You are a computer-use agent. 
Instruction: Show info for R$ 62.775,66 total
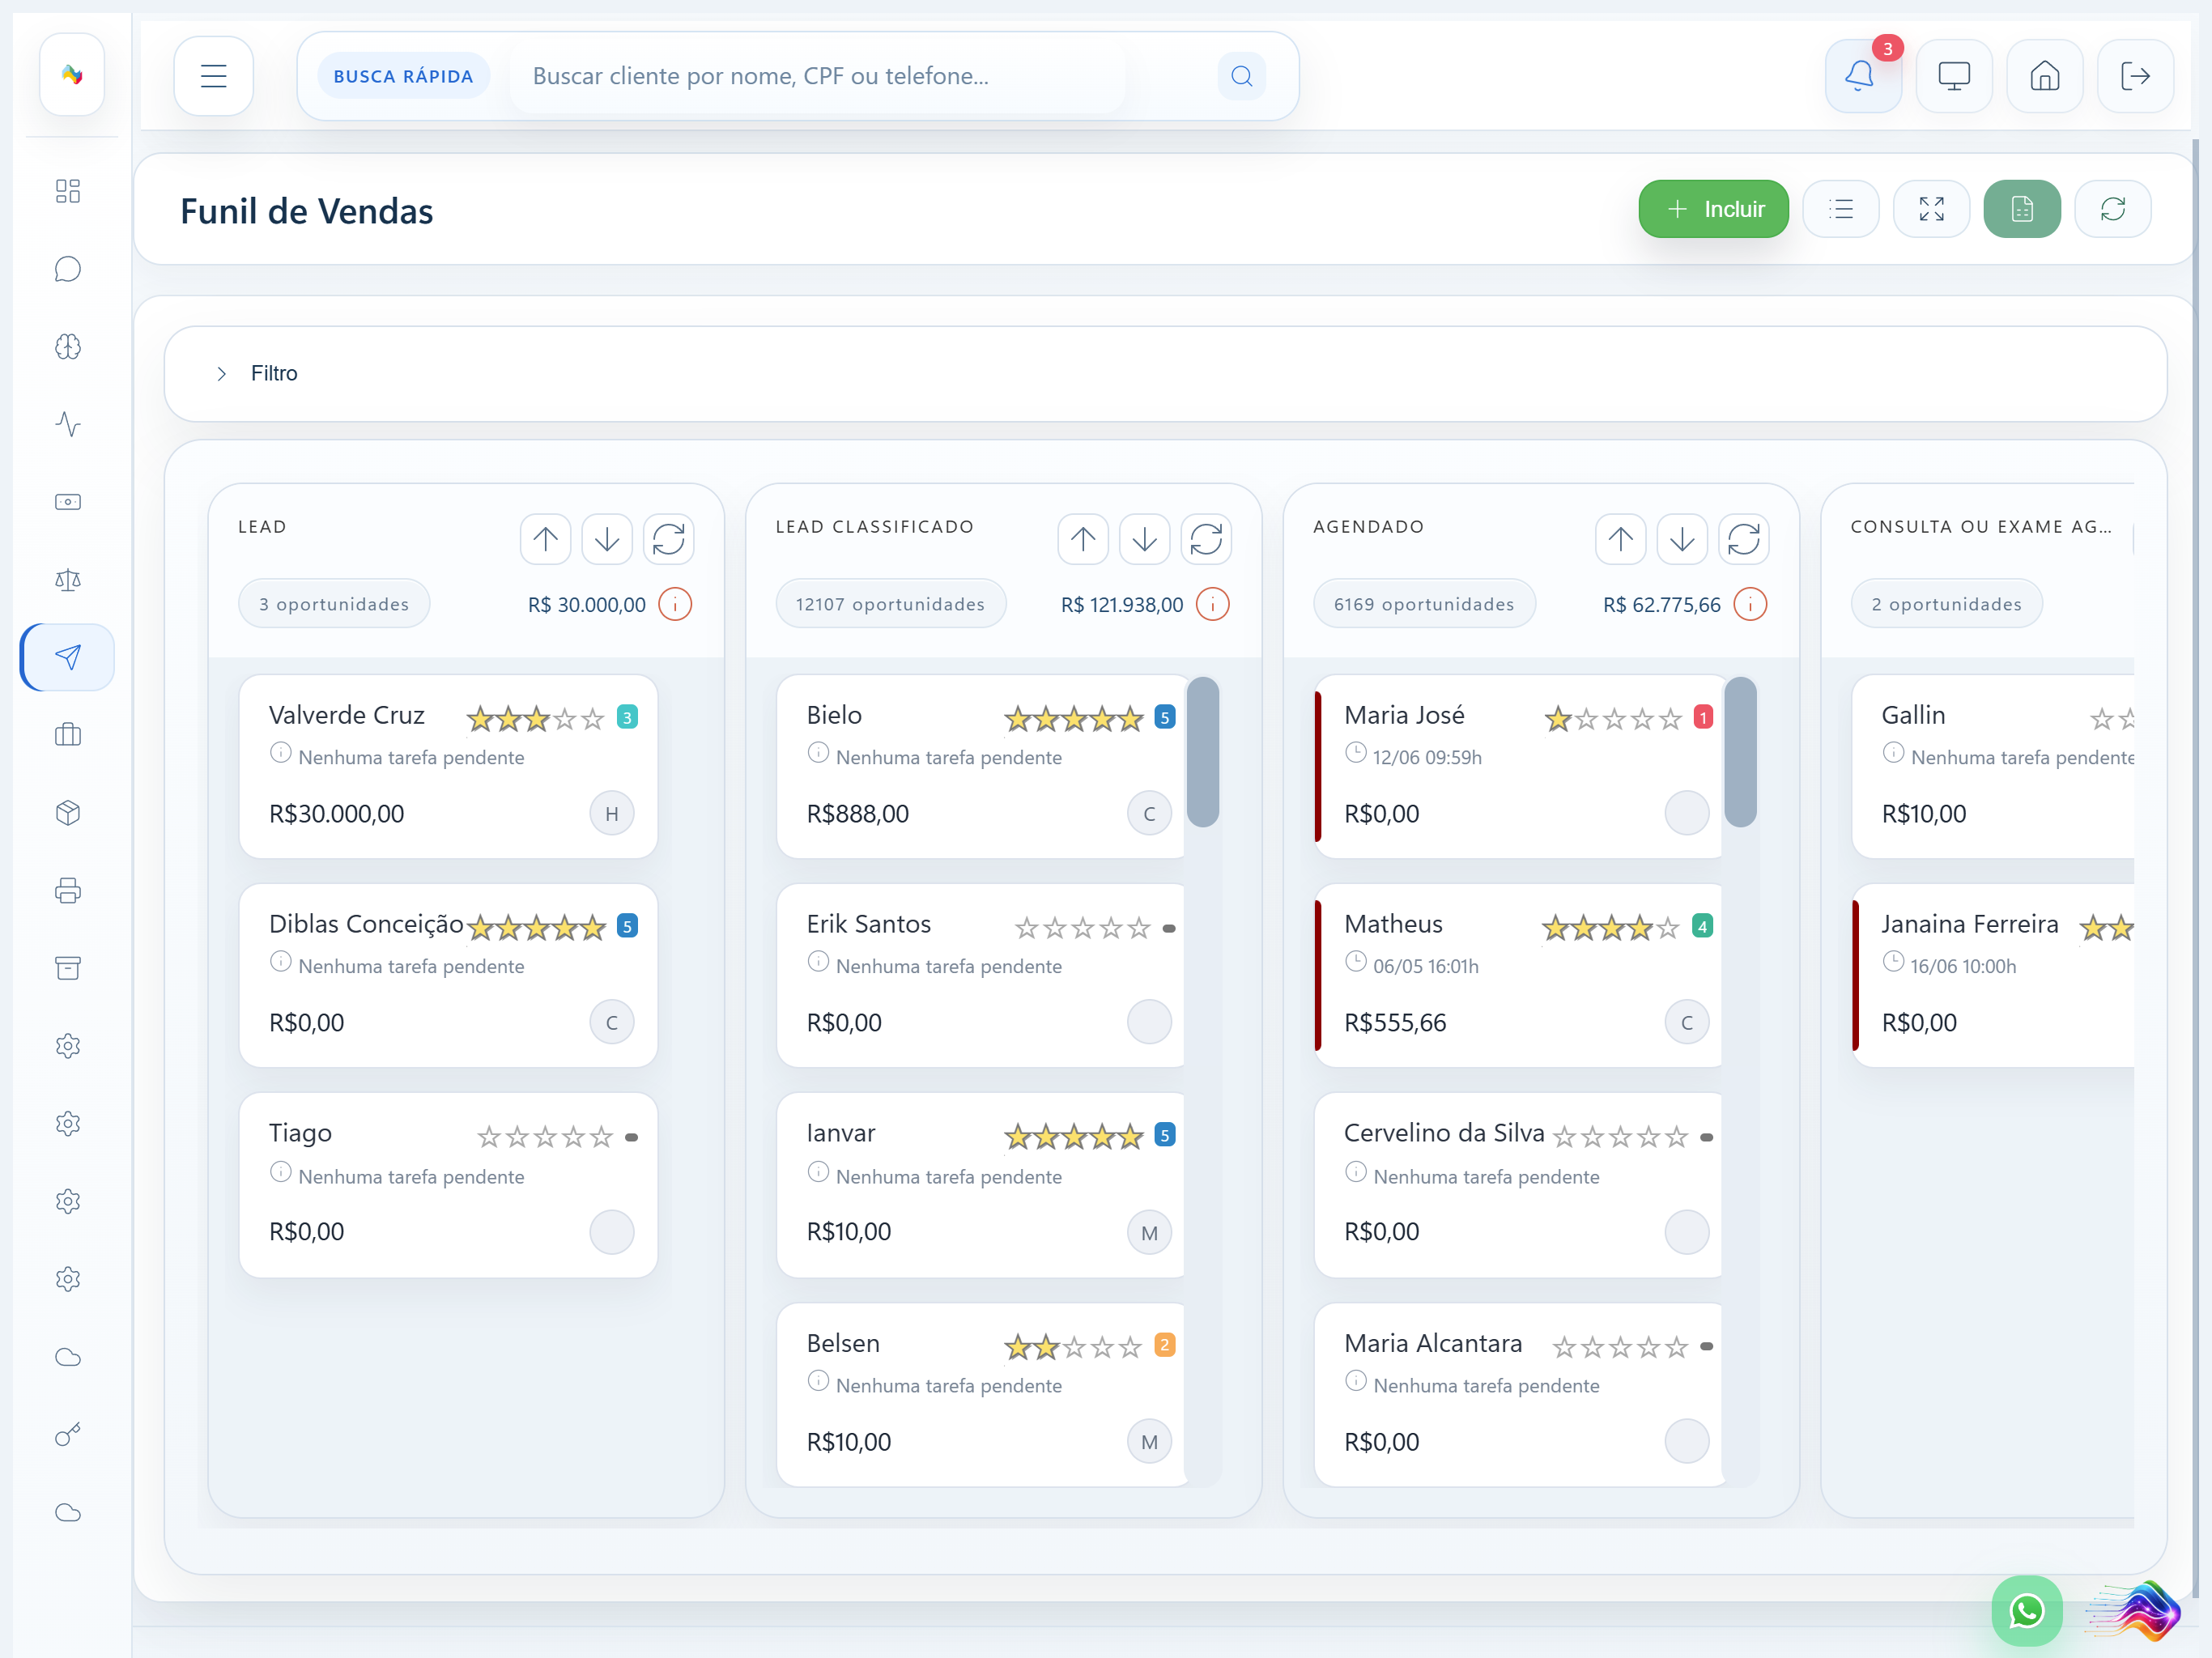point(1750,604)
